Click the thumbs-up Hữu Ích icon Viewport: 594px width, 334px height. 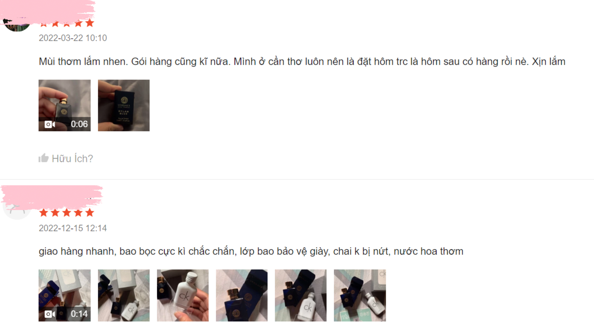click(44, 158)
